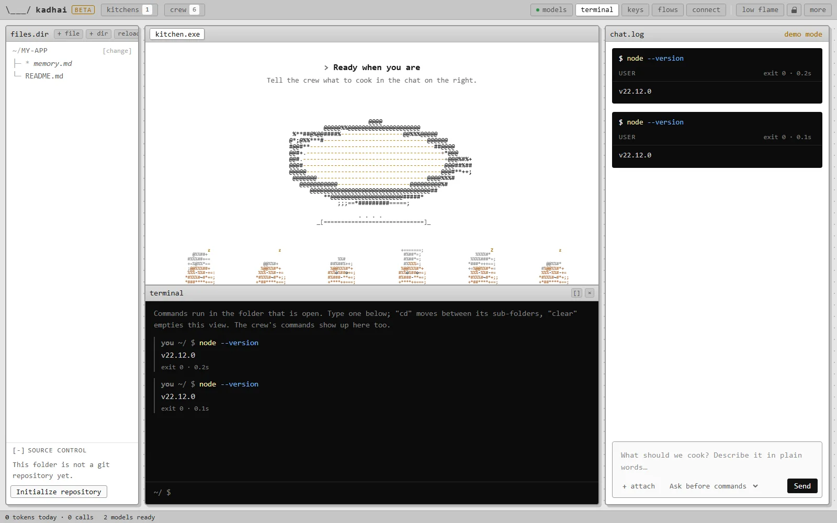Open the flows view
Viewport: 837px width, 523px height.
point(668,10)
